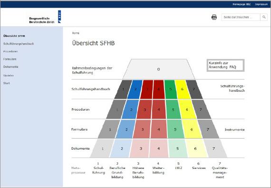Click yellow cell 6 in Schulführungshandbuch row

[182, 89]
